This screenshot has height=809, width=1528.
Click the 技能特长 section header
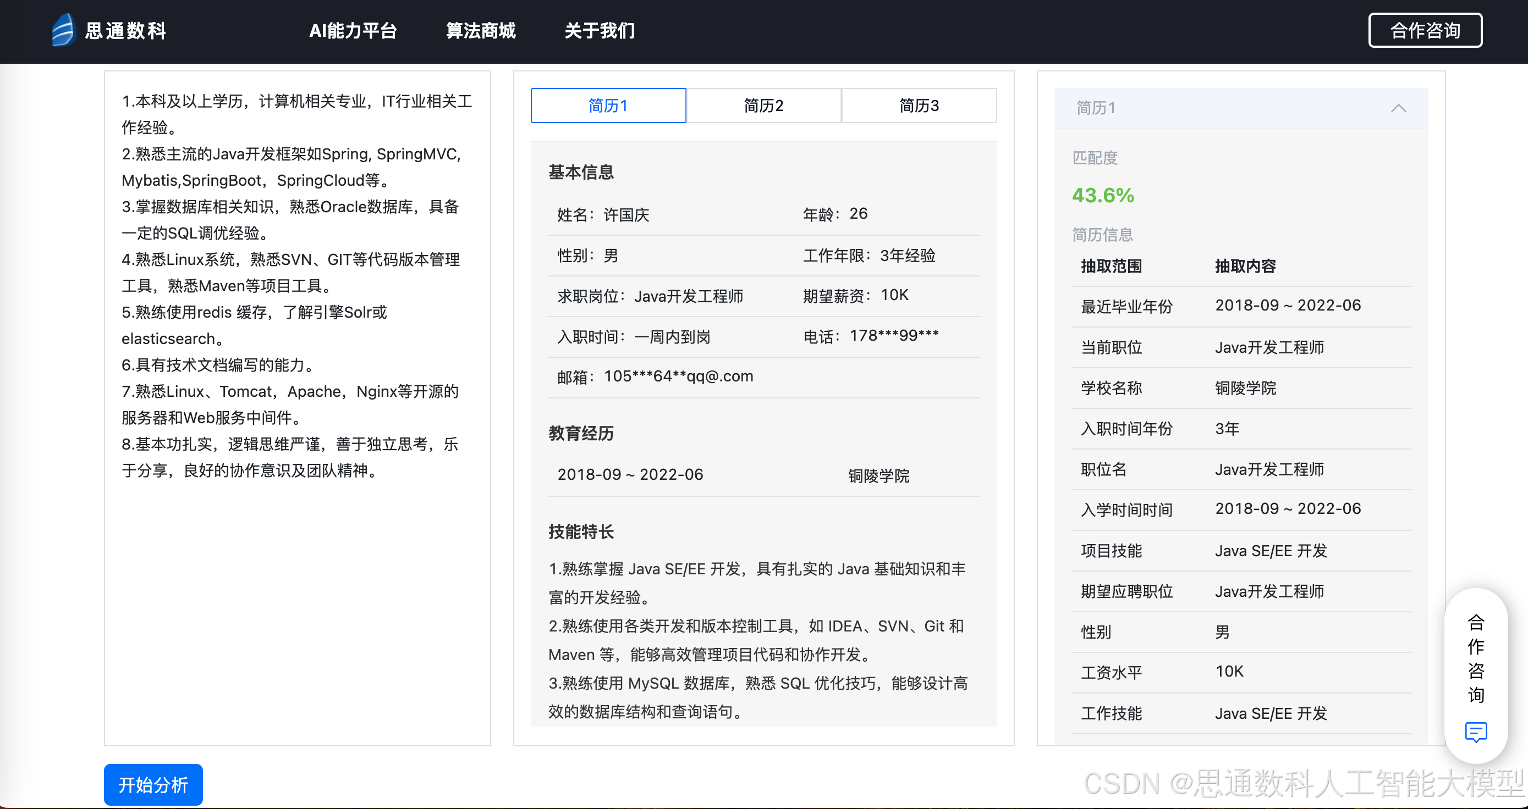[581, 531]
